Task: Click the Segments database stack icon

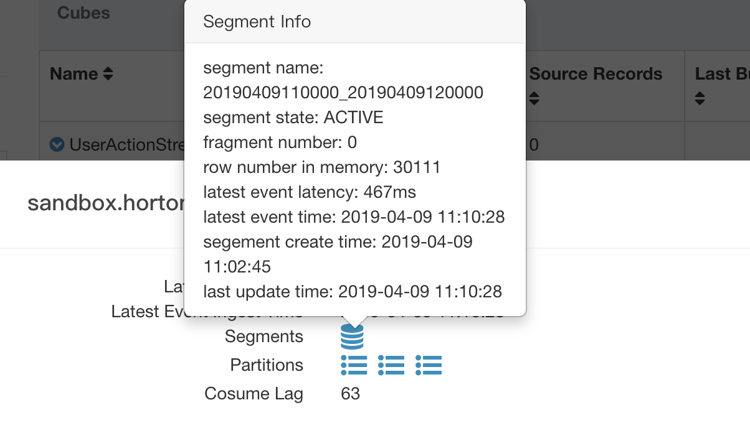Action: (x=352, y=337)
